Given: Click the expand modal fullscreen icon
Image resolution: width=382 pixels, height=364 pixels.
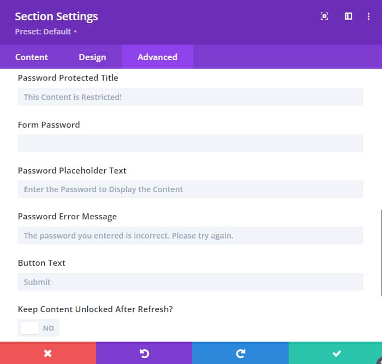Looking at the screenshot, I should [324, 16].
